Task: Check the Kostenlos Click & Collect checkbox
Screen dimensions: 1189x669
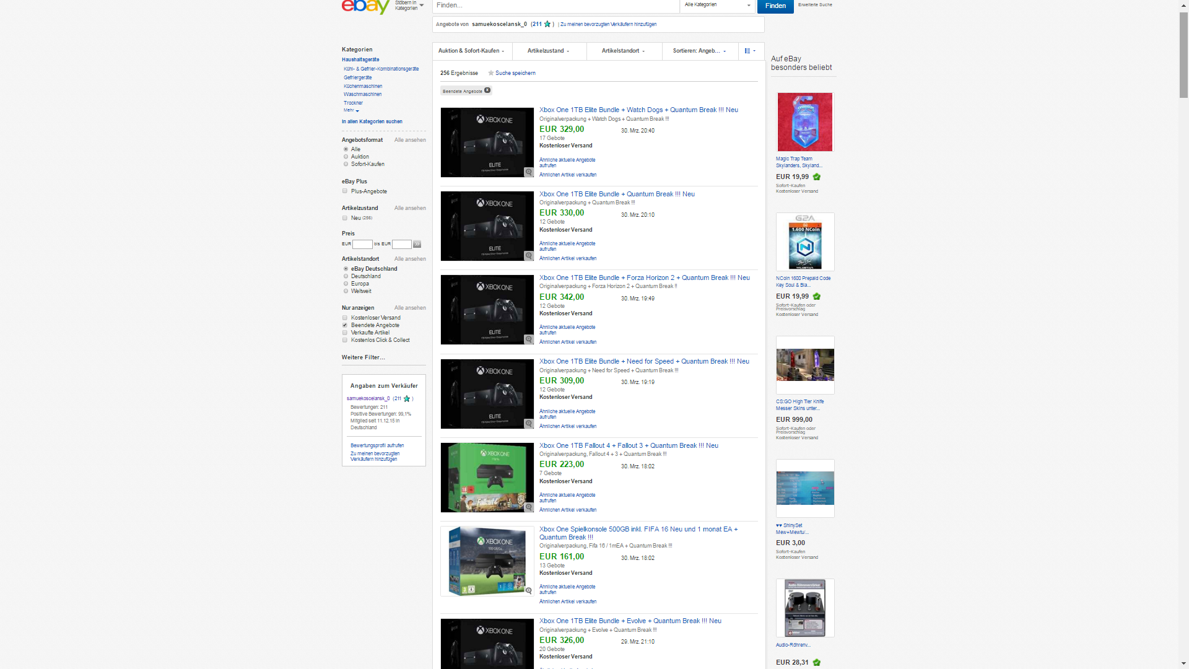Action: click(345, 340)
